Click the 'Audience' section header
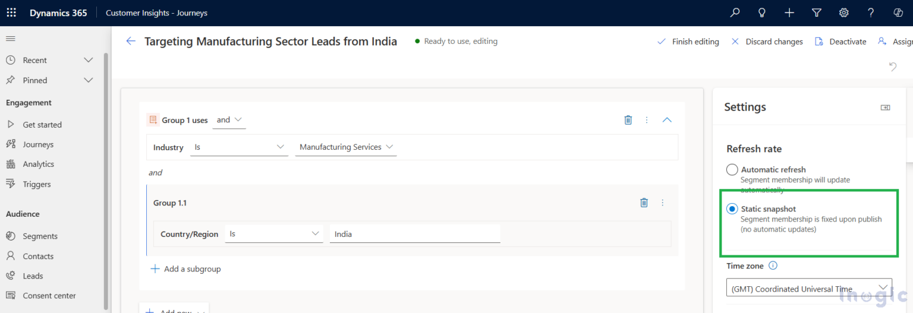 coord(23,214)
